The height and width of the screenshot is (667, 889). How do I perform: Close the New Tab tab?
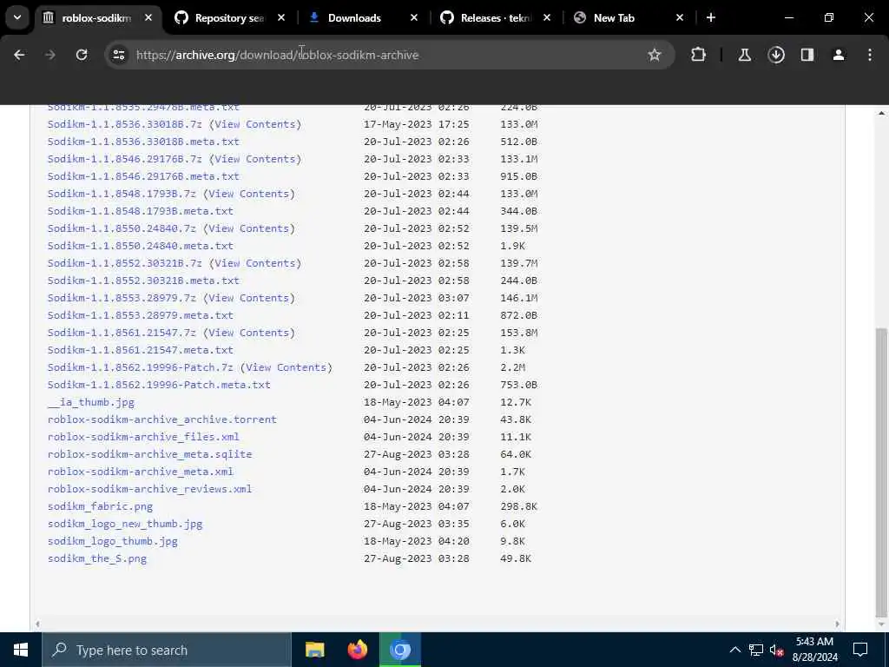click(679, 18)
